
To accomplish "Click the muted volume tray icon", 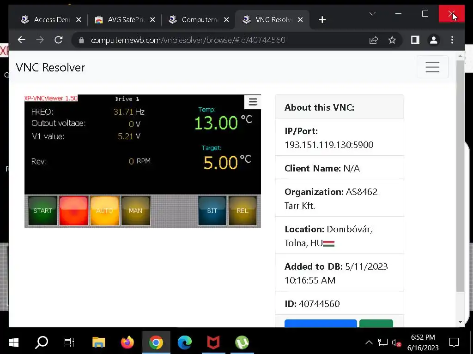I will click(x=396, y=342).
